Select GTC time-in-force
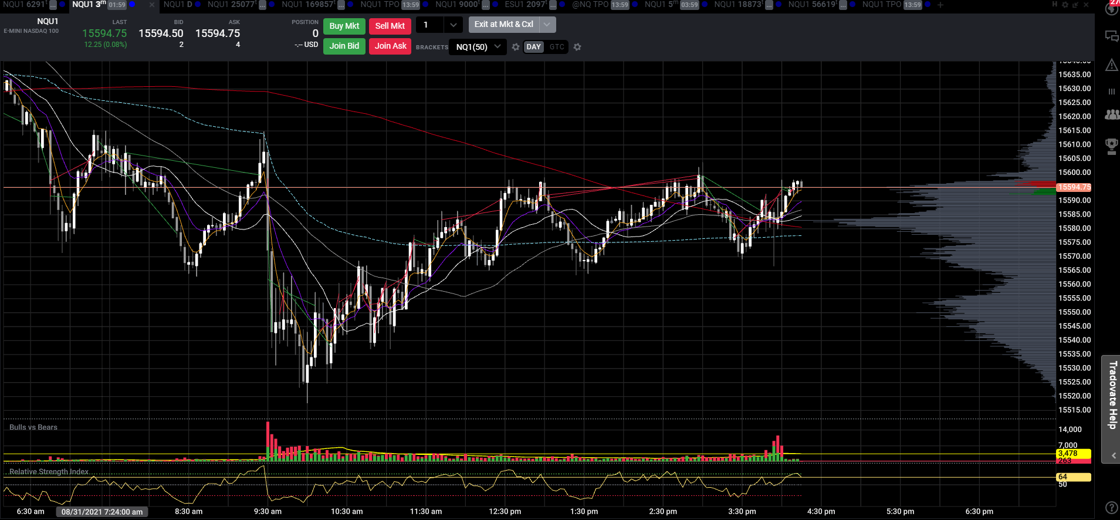The height and width of the screenshot is (520, 1120). (x=557, y=47)
